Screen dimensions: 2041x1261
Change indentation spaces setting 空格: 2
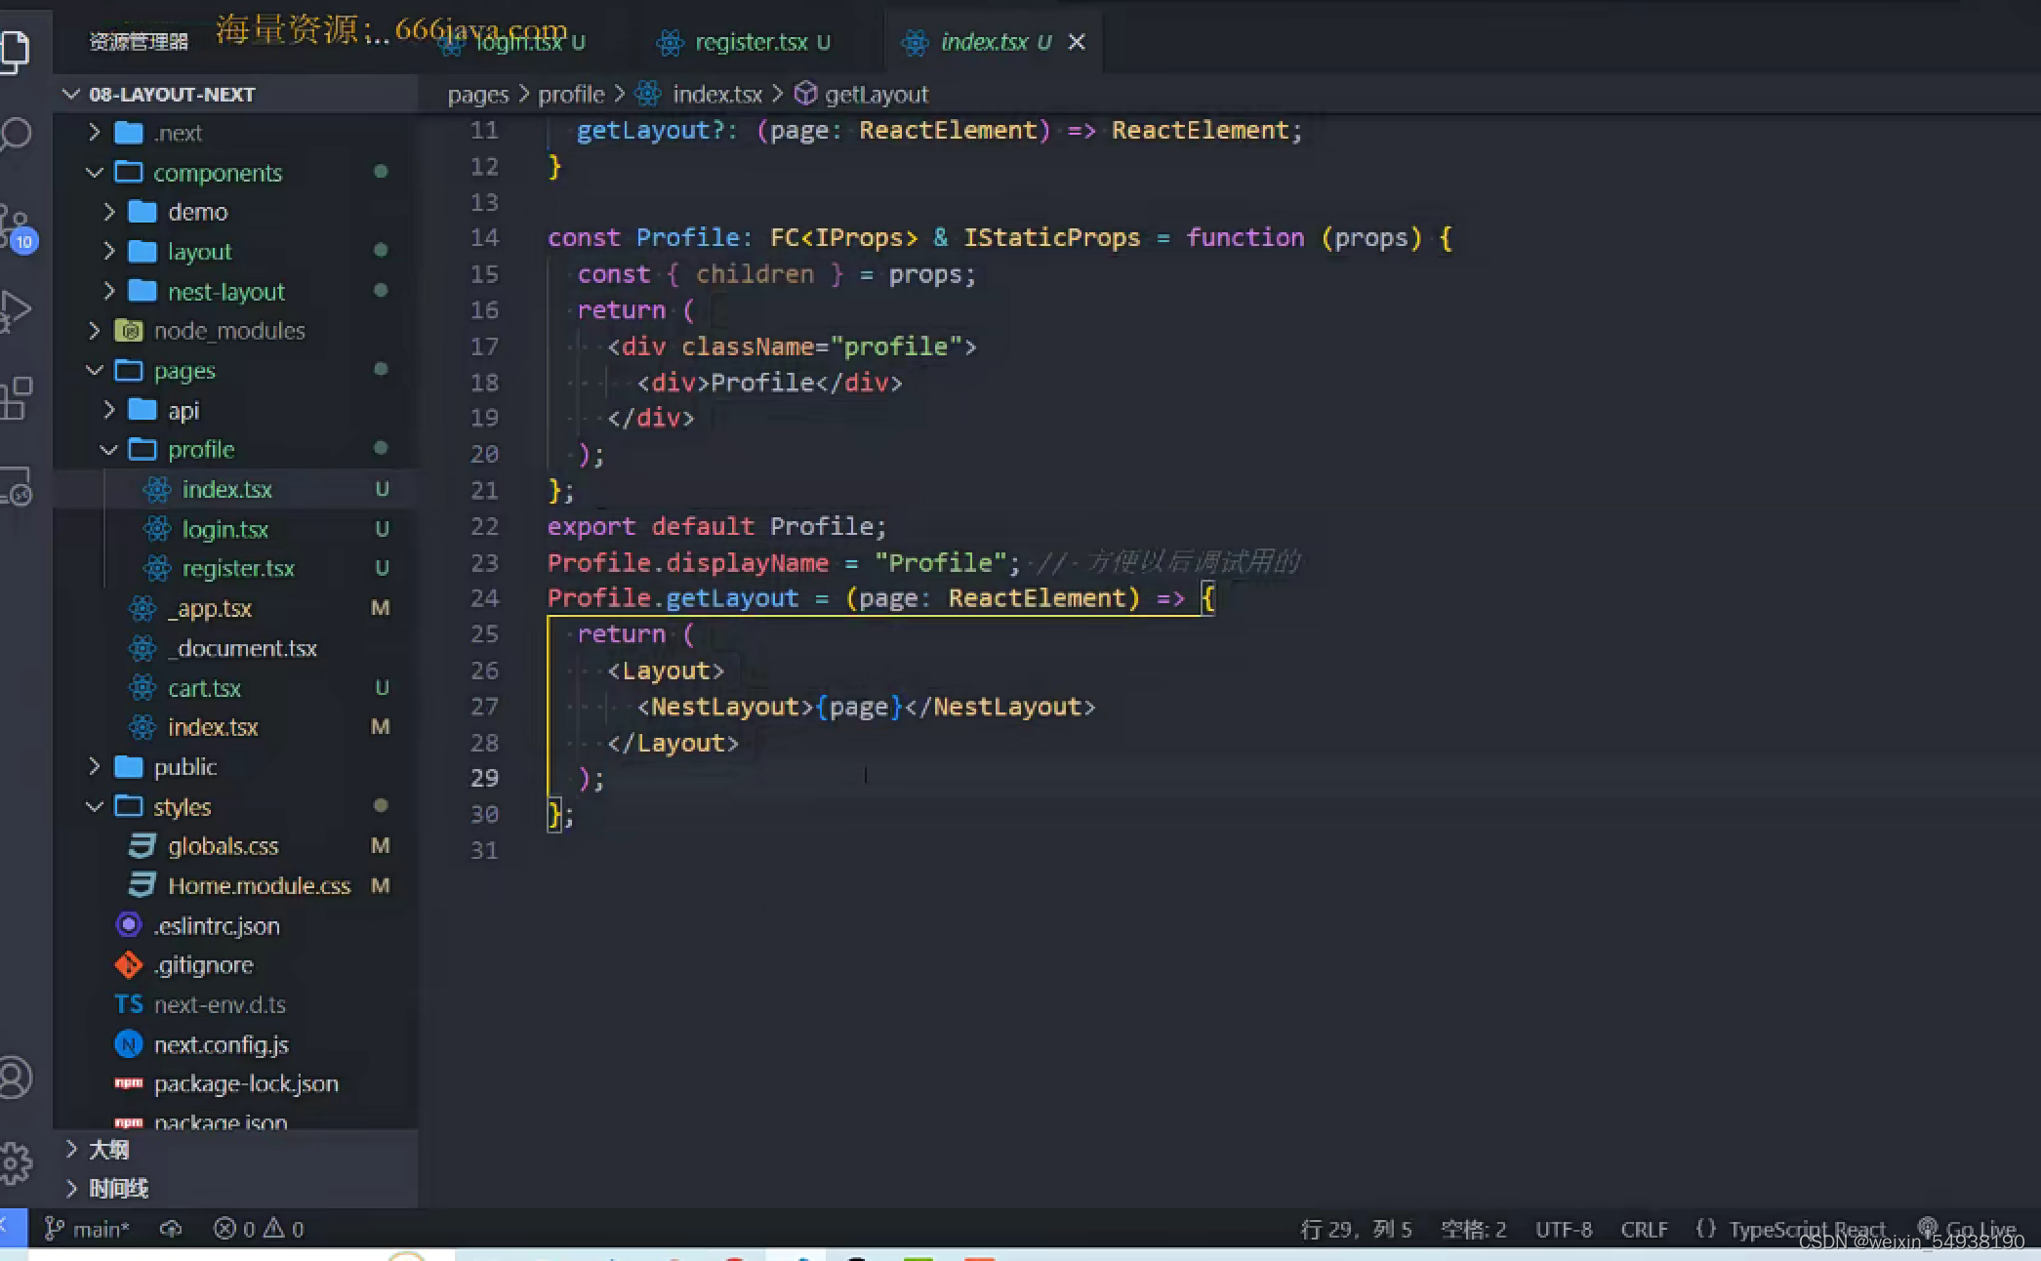pos(1473,1229)
